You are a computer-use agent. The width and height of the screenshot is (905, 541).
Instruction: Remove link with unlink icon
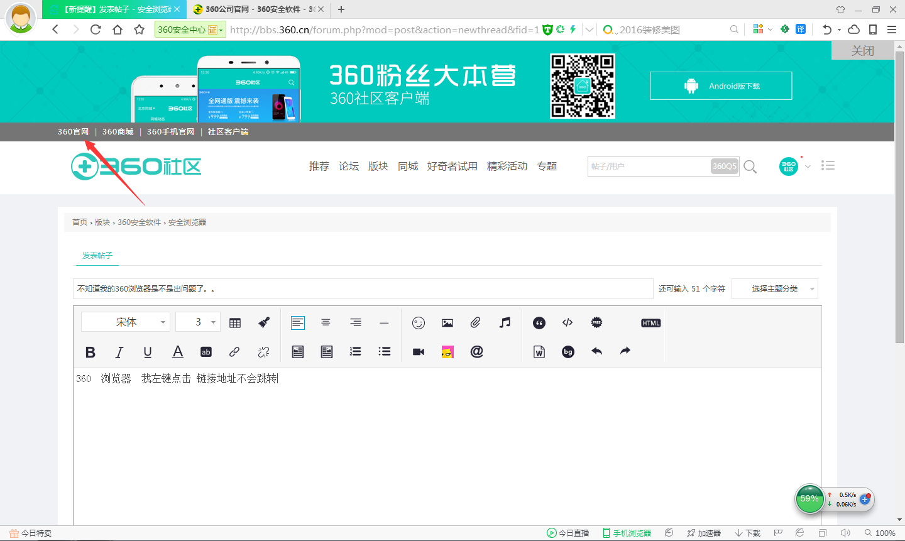(x=263, y=352)
